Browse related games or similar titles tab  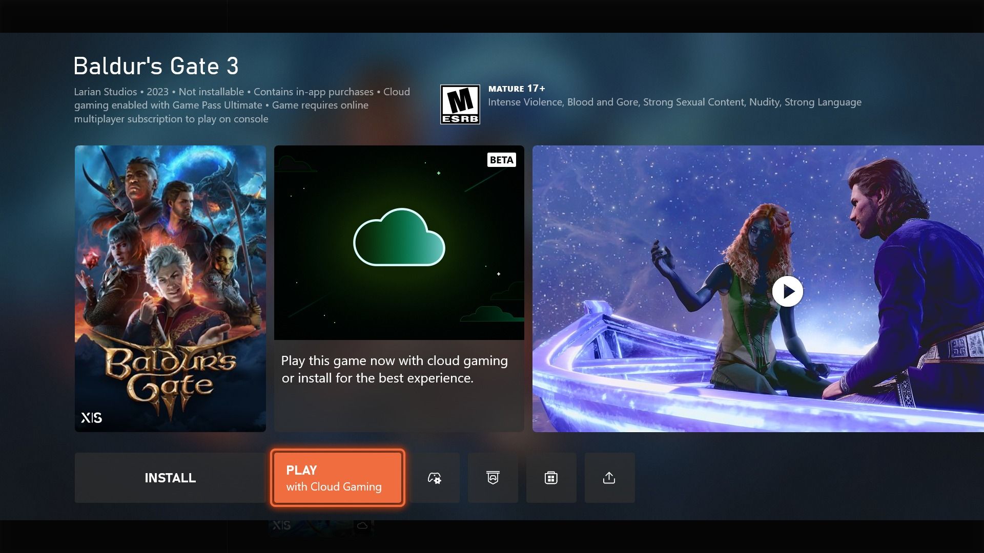(x=551, y=477)
